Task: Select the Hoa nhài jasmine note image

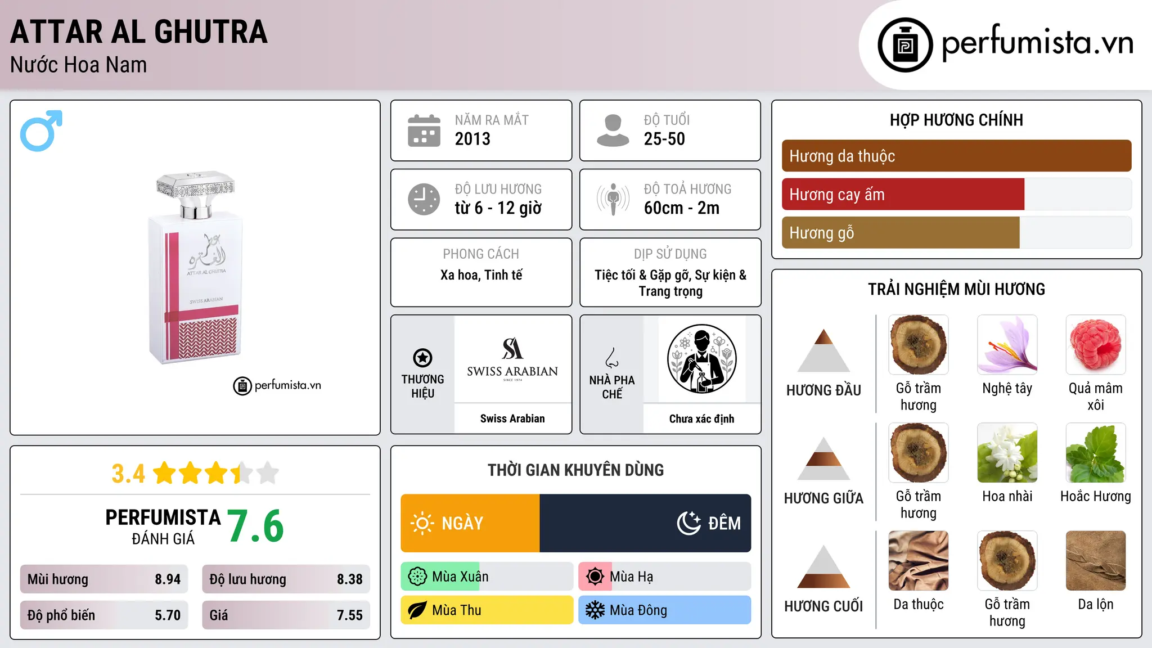Action: coord(1007,453)
